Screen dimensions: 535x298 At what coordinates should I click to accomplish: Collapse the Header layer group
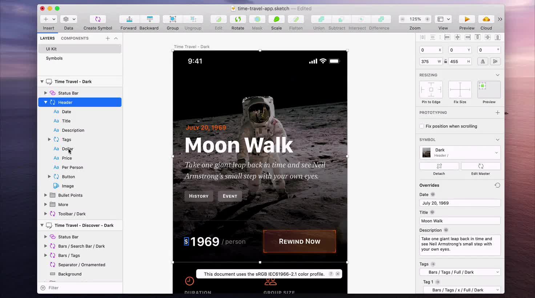(x=45, y=102)
